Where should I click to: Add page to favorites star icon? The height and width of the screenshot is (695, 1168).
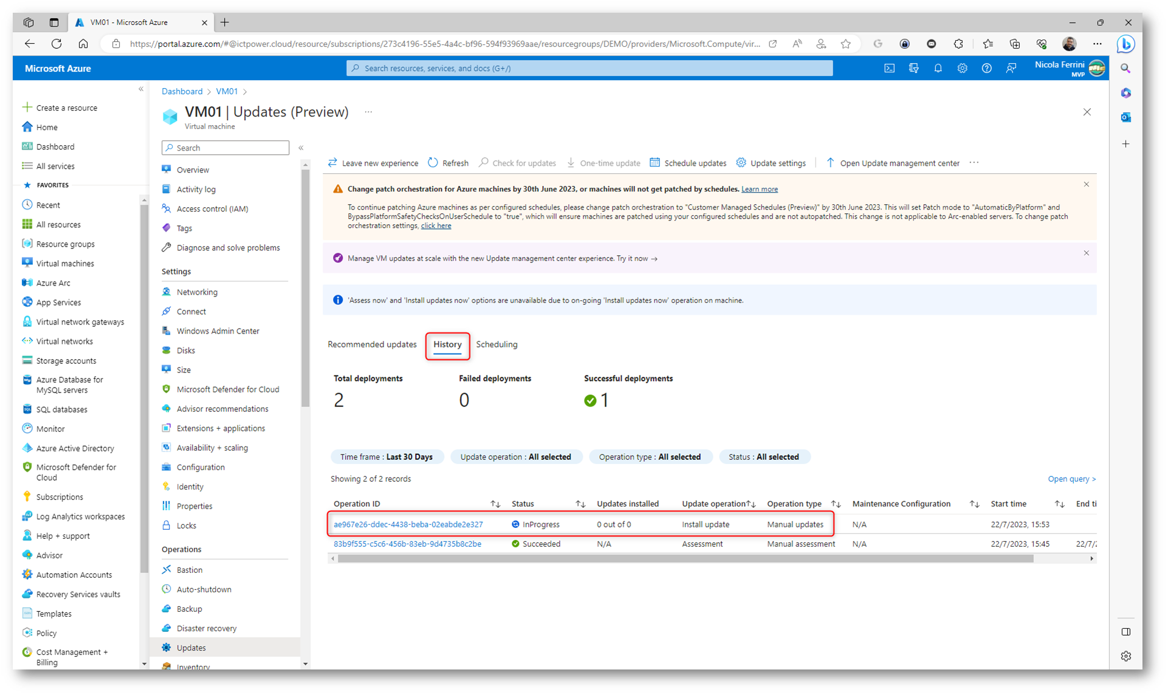(846, 44)
